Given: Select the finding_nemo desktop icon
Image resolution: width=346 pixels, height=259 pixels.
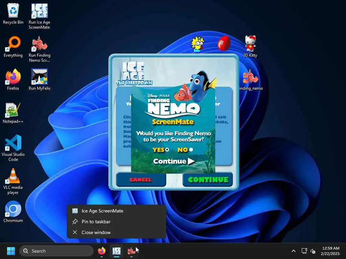Looking at the screenshot, I should click(x=250, y=80).
